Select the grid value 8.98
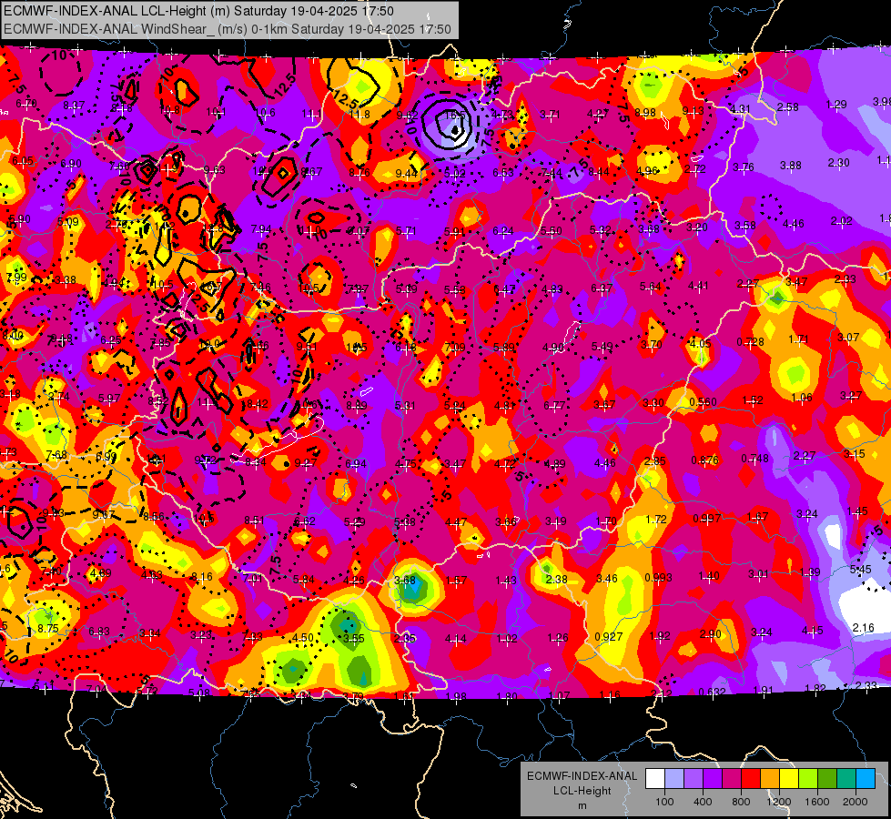This screenshot has width=891, height=819. (x=645, y=113)
